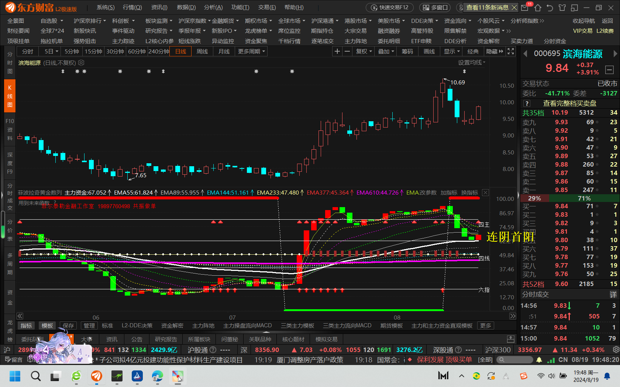The width and height of the screenshot is (620, 387).
Task: Click the 快速交易F12 button
Action: (390, 7)
